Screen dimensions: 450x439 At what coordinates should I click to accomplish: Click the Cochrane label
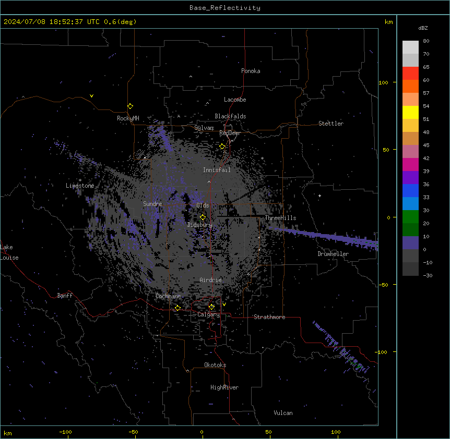point(168,296)
